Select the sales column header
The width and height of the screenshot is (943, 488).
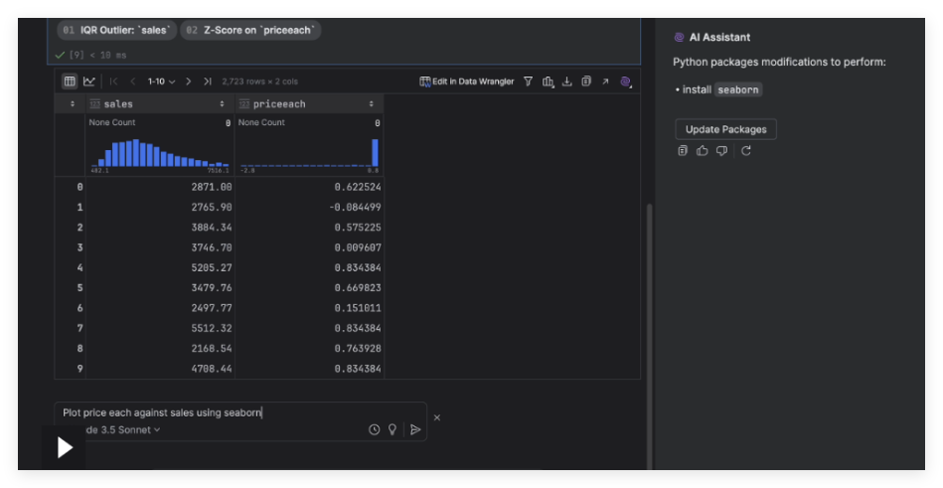point(160,104)
